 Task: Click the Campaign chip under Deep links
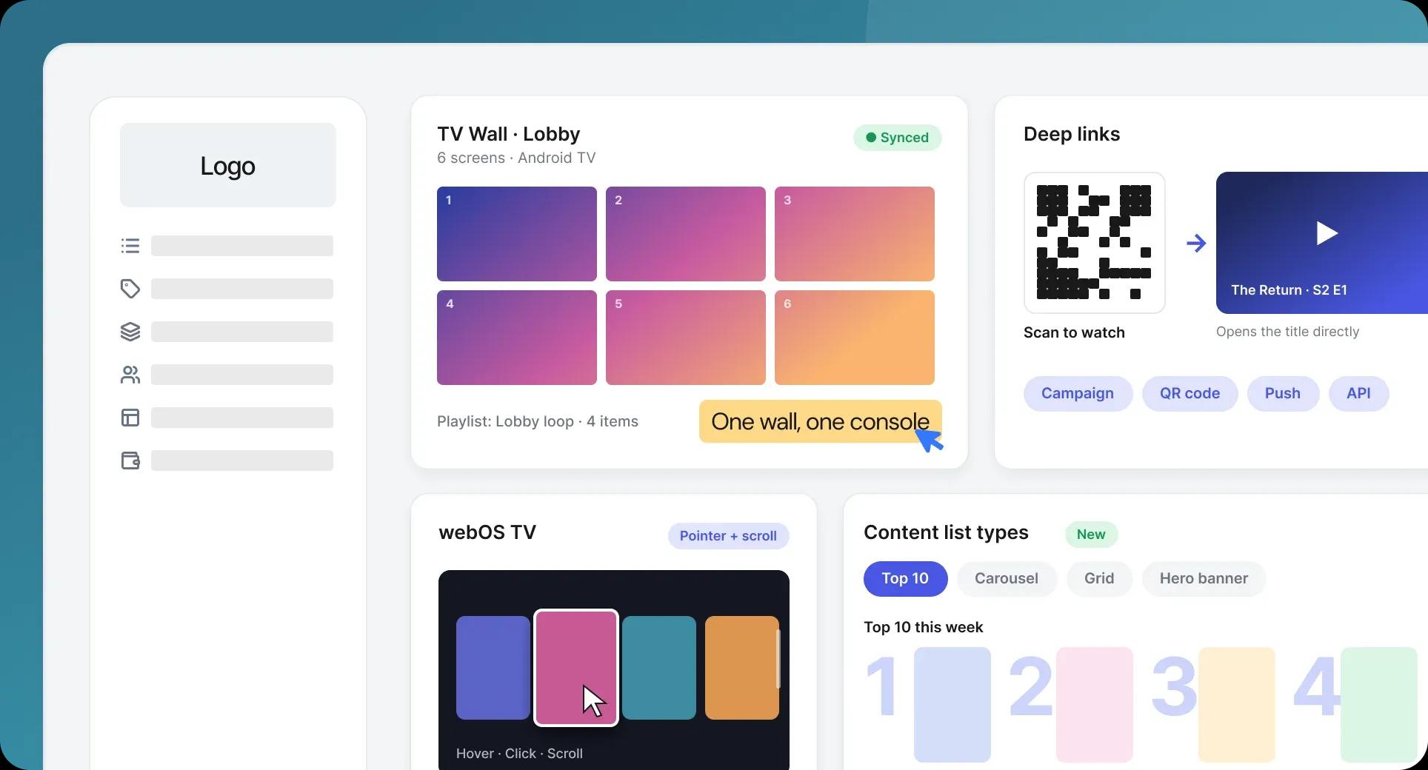(1078, 393)
